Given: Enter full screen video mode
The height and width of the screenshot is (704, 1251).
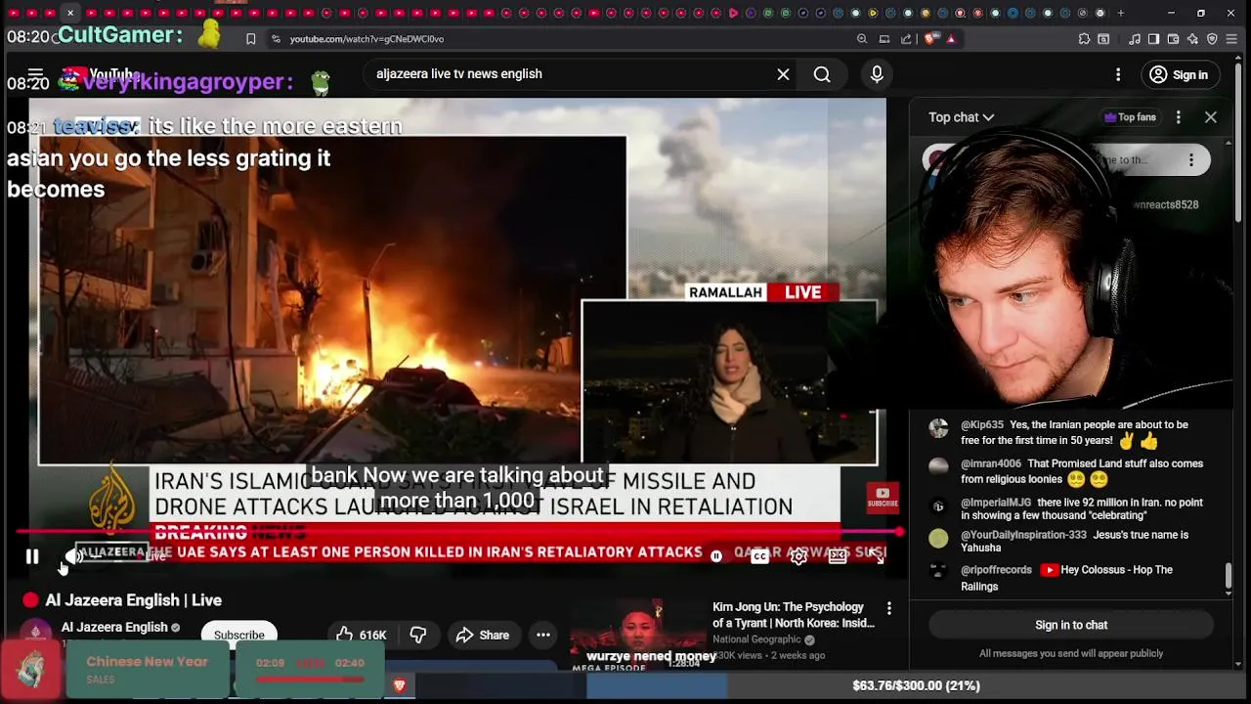Looking at the screenshot, I should point(877,556).
